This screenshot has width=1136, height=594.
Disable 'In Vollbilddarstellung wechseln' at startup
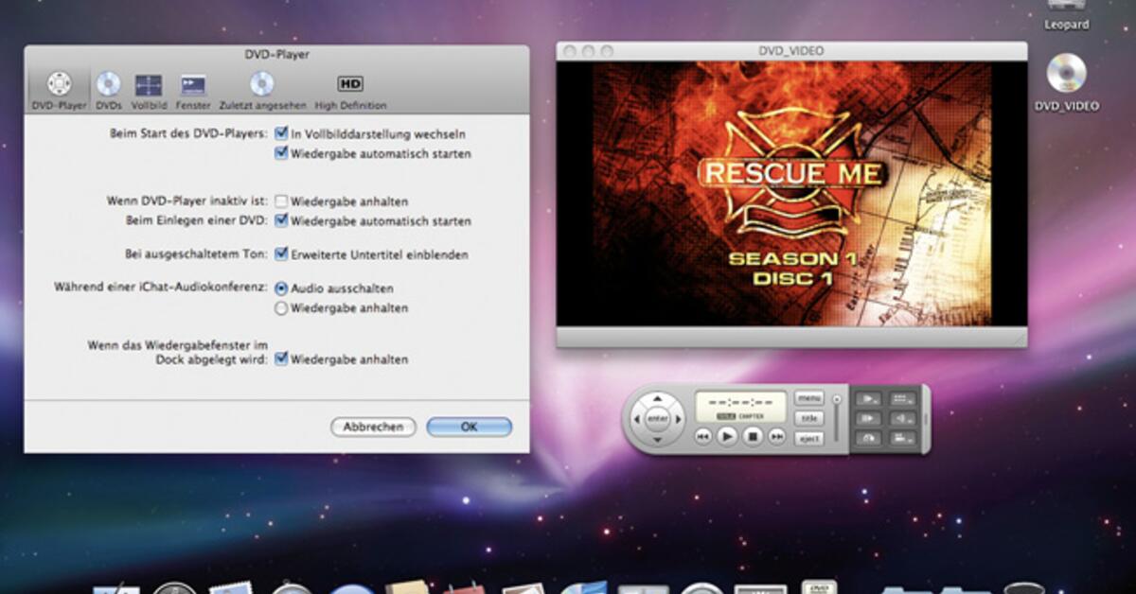(280, 133)
